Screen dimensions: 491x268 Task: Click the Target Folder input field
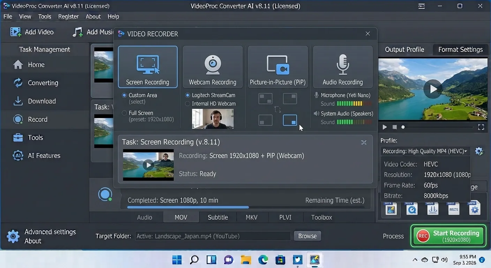[213, 236]
